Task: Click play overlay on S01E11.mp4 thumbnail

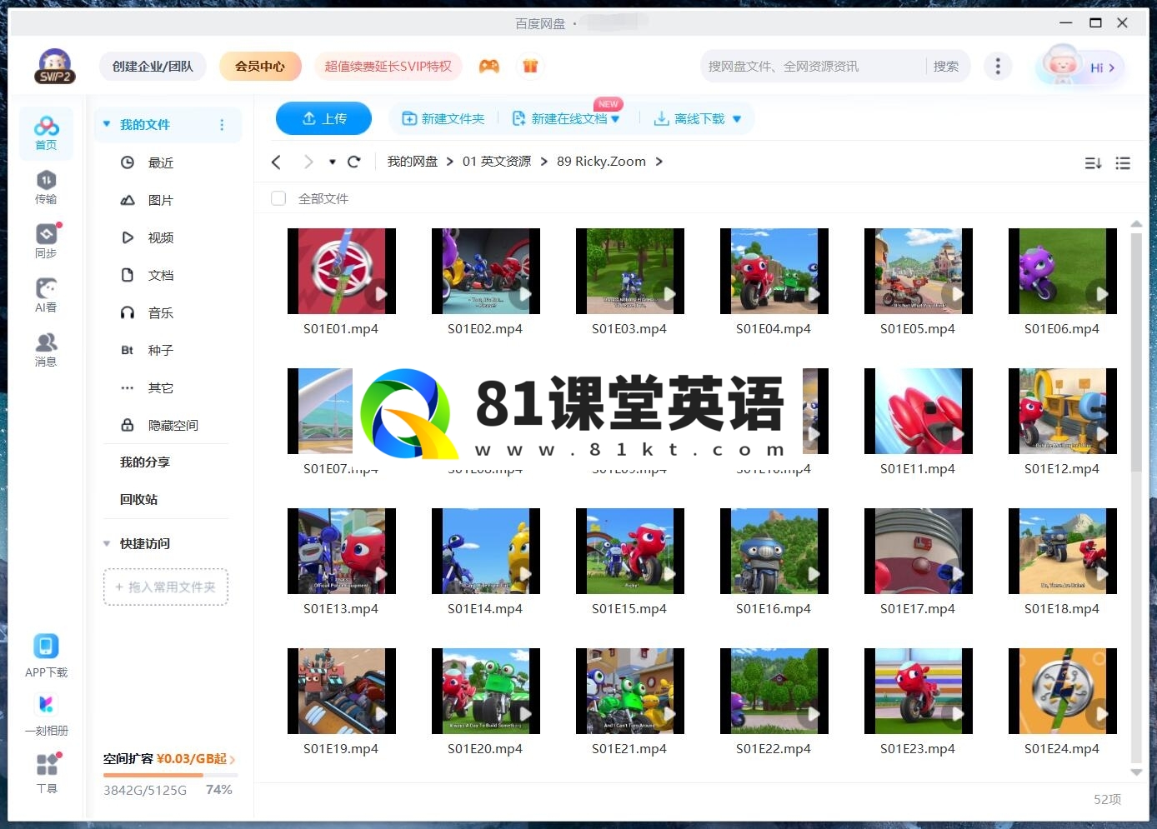Action: tap(957, 434)
